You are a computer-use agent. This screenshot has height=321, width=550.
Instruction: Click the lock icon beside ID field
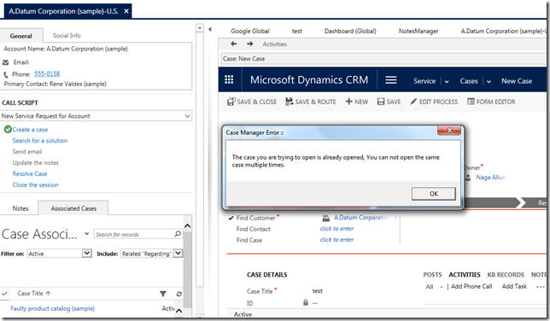(306, 302)
